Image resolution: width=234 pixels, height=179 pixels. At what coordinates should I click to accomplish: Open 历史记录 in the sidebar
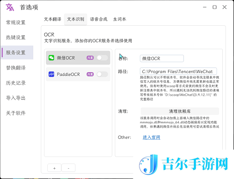[x=15, y=83]
